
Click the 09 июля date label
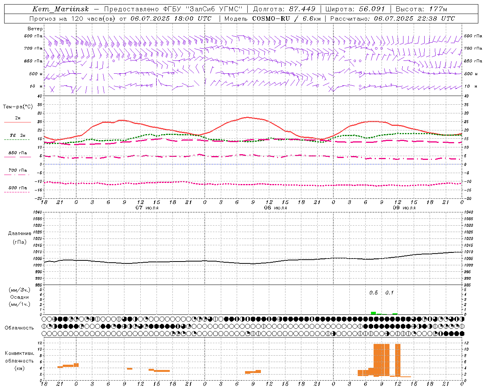tap(404, 208)
